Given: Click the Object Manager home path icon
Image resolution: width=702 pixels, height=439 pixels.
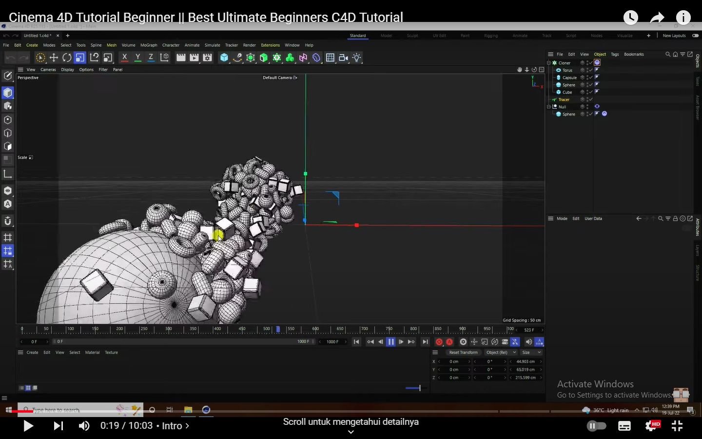Looking at the screenshot, I should pos(675,54).
